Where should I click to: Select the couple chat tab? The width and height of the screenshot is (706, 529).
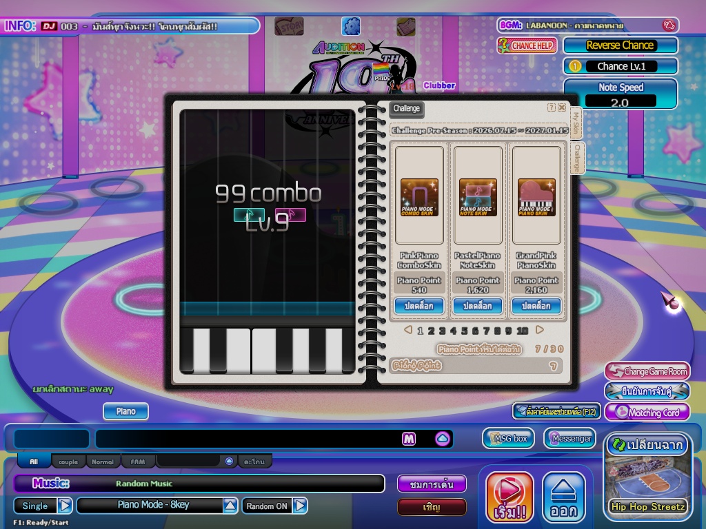tap(68, 461)
